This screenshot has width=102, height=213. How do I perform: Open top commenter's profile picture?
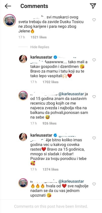coord(10,20)
